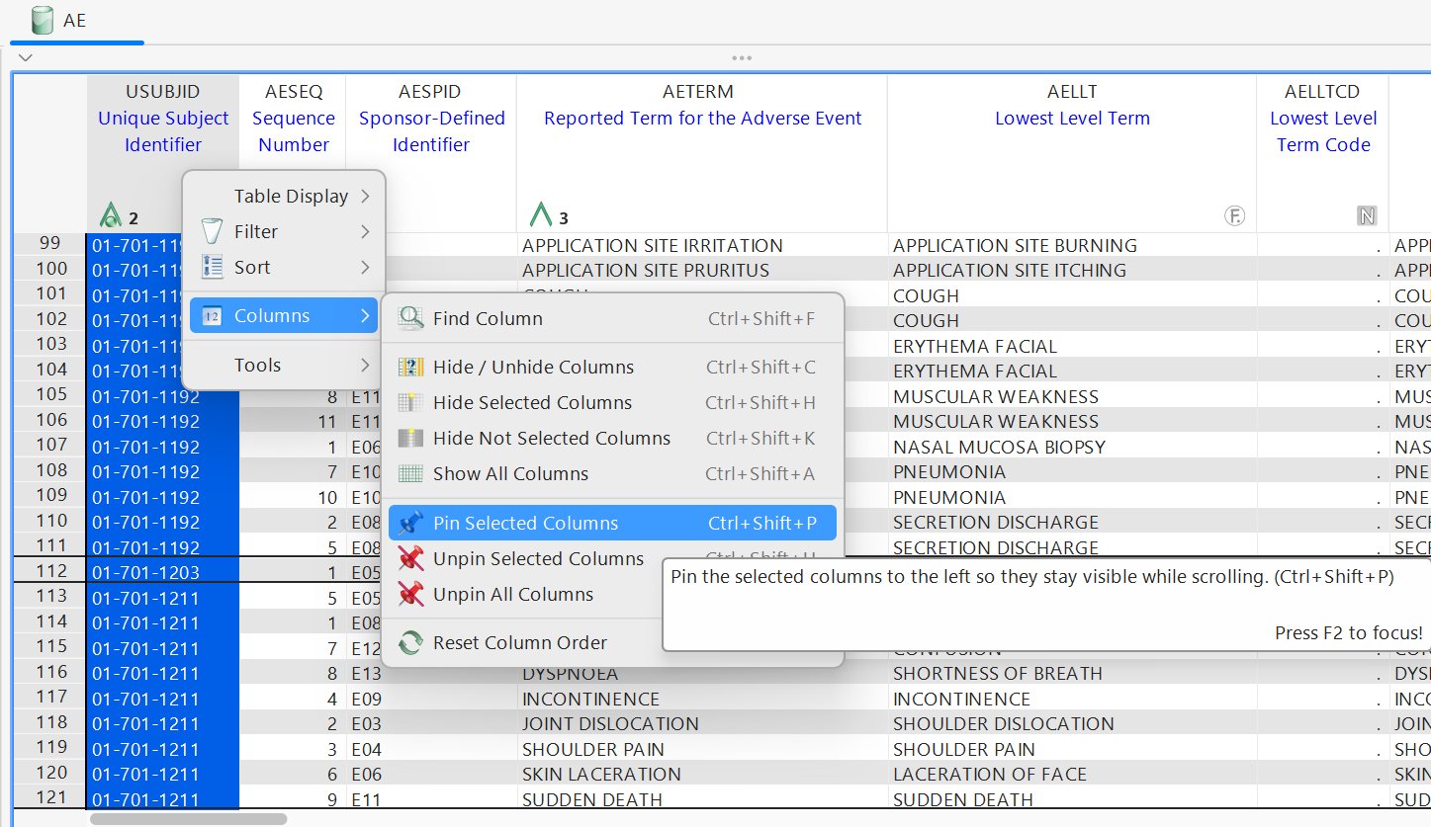Click the AE dataset database icon
The height and width of the screenshot is (827, 1431).
coord(42,20)
